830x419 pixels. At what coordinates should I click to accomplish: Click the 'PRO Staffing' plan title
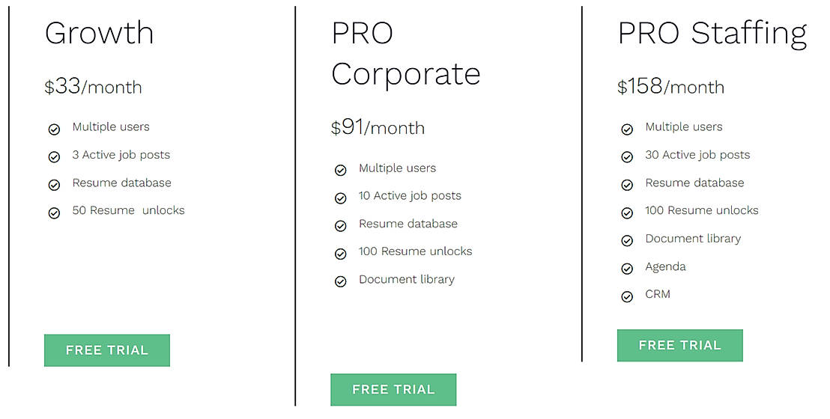712,34
